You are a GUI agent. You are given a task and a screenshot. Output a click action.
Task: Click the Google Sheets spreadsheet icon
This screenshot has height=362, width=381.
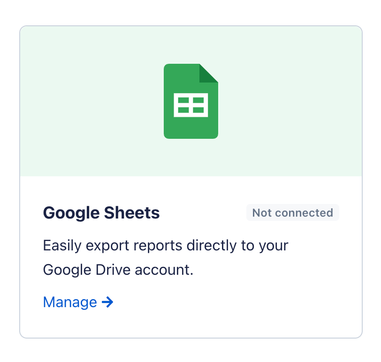[191, 101]
